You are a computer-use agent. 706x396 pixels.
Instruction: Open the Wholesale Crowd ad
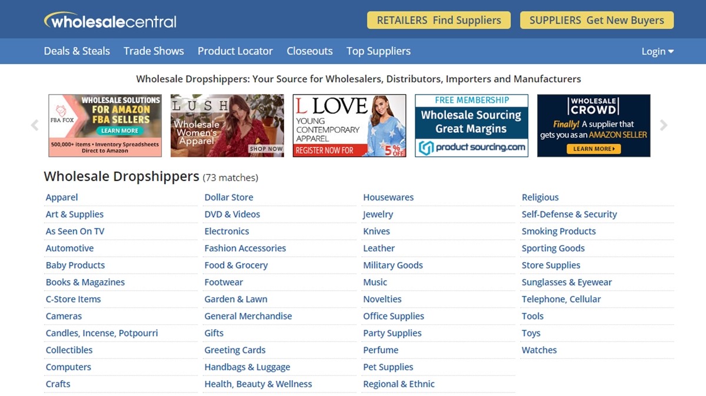(594, 126)
